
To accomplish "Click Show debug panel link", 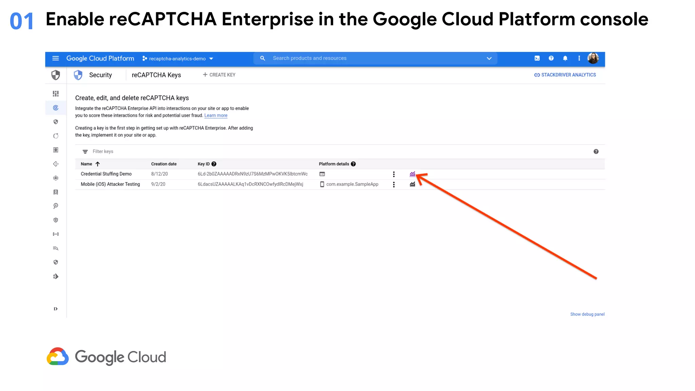I will click(x=587, y=314).
